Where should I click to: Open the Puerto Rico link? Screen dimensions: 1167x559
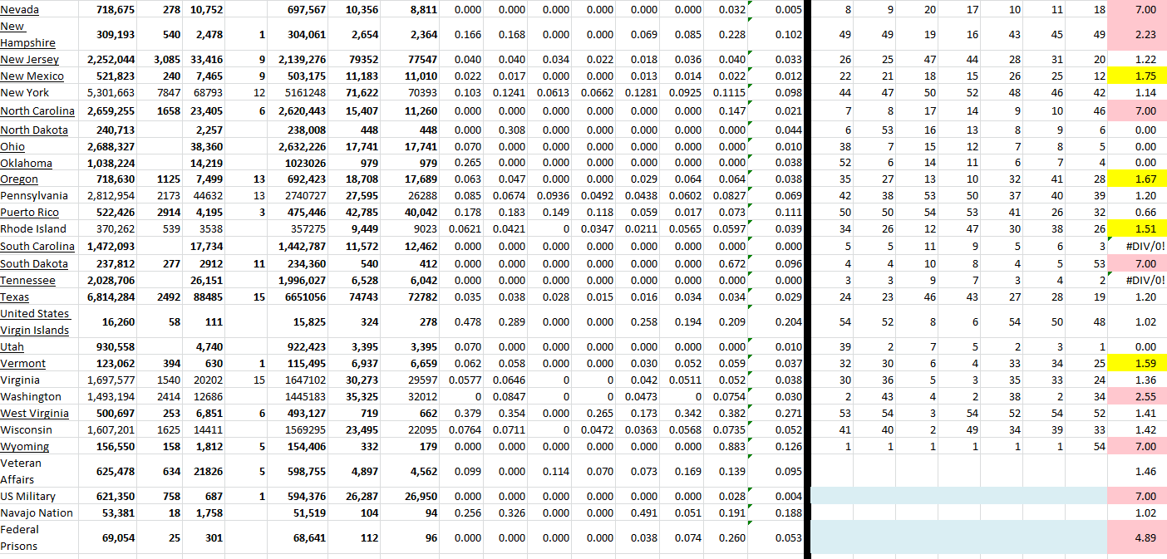coord(29,213)
